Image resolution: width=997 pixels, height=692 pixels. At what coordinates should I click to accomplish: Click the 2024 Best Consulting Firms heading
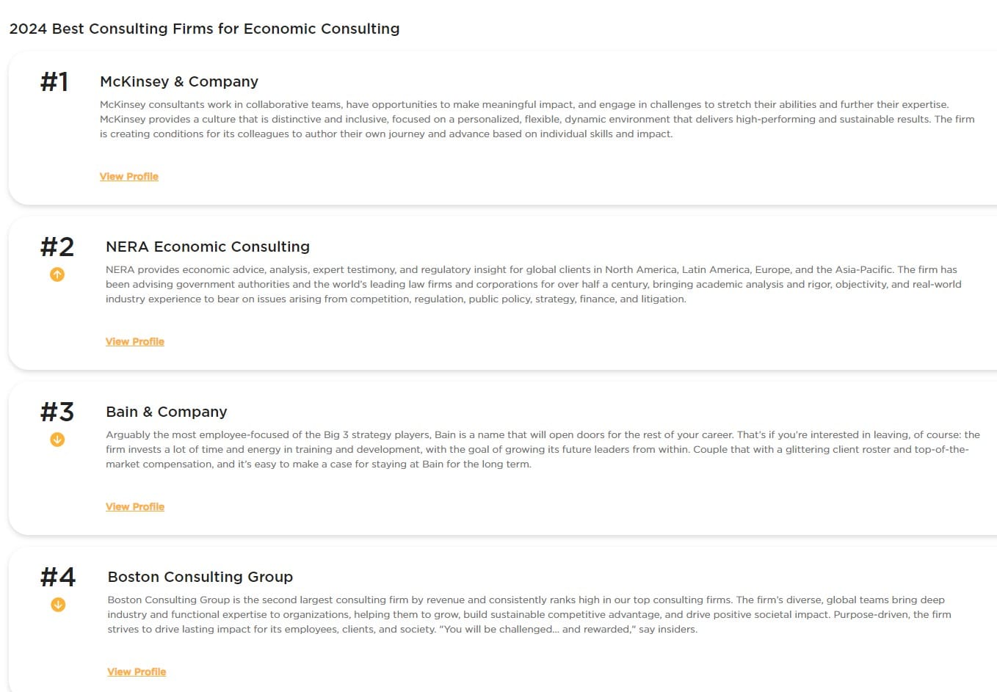(x=204, y=29)
